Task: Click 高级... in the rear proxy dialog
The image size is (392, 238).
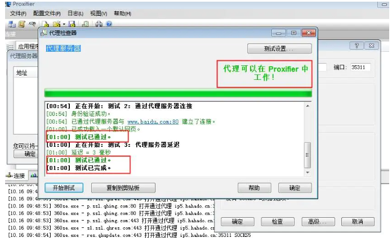Action: [318, 222]
